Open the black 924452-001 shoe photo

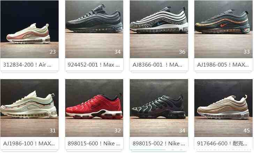click(94, 29)
